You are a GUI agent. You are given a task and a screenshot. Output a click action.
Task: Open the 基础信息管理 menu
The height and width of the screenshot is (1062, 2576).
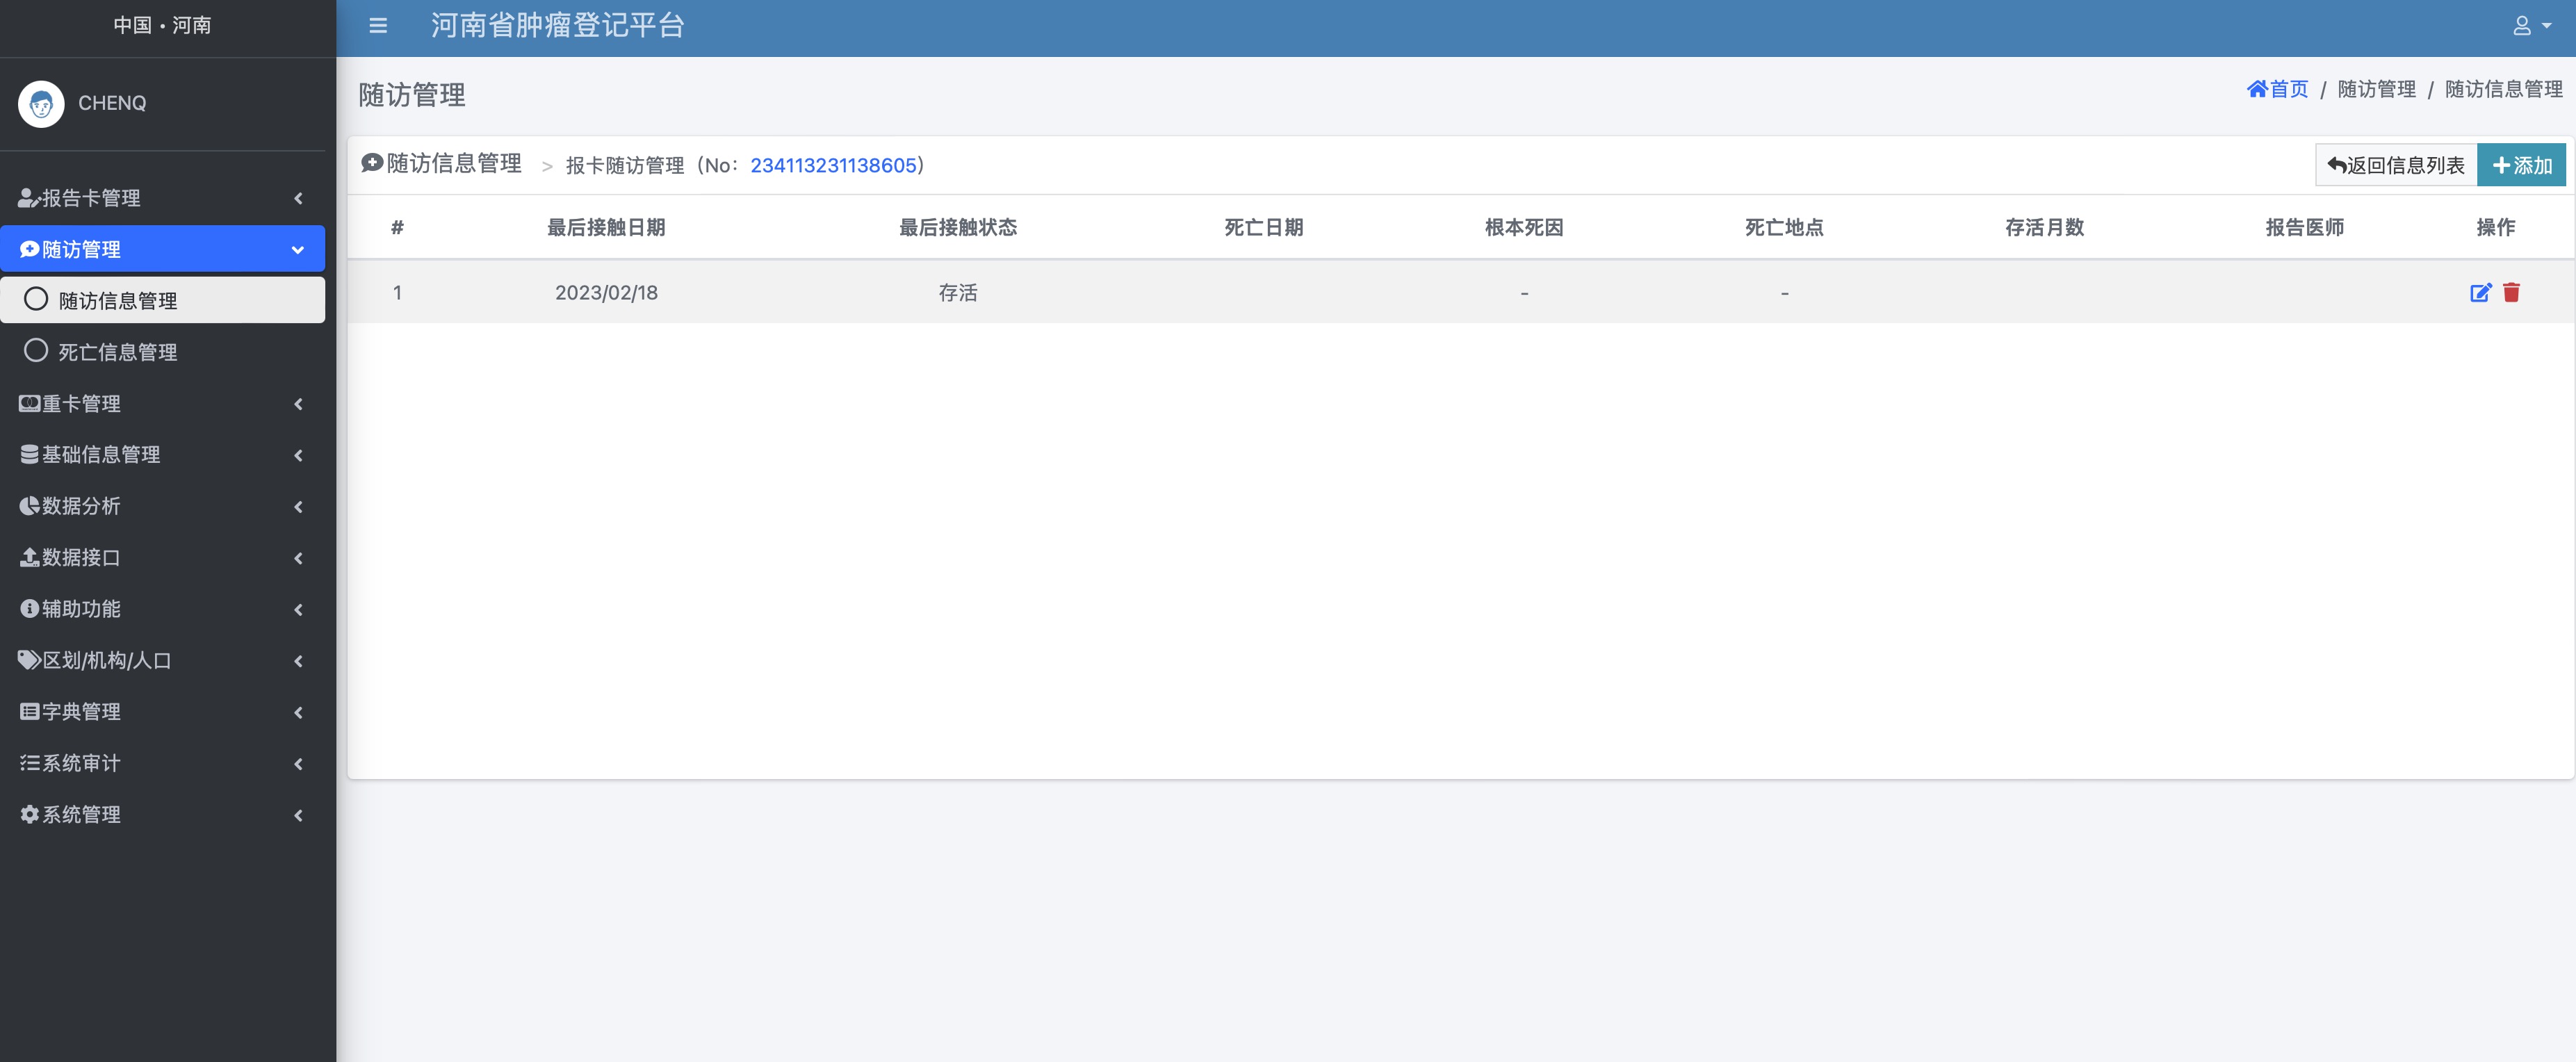pyautogui.click(x=100, y=455)
